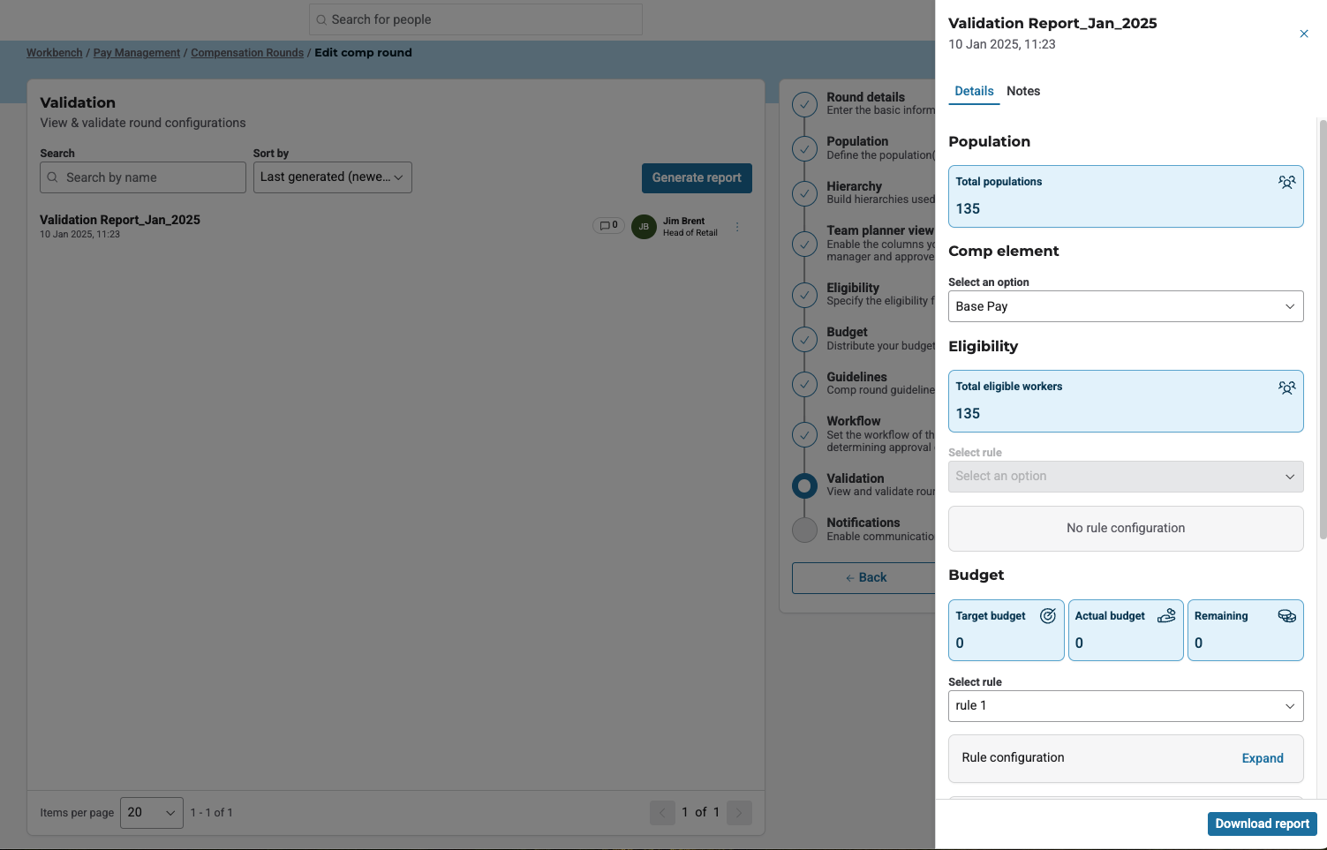
Task: Click the Remaining budget coins icon
Action: tap(1286, 616)
